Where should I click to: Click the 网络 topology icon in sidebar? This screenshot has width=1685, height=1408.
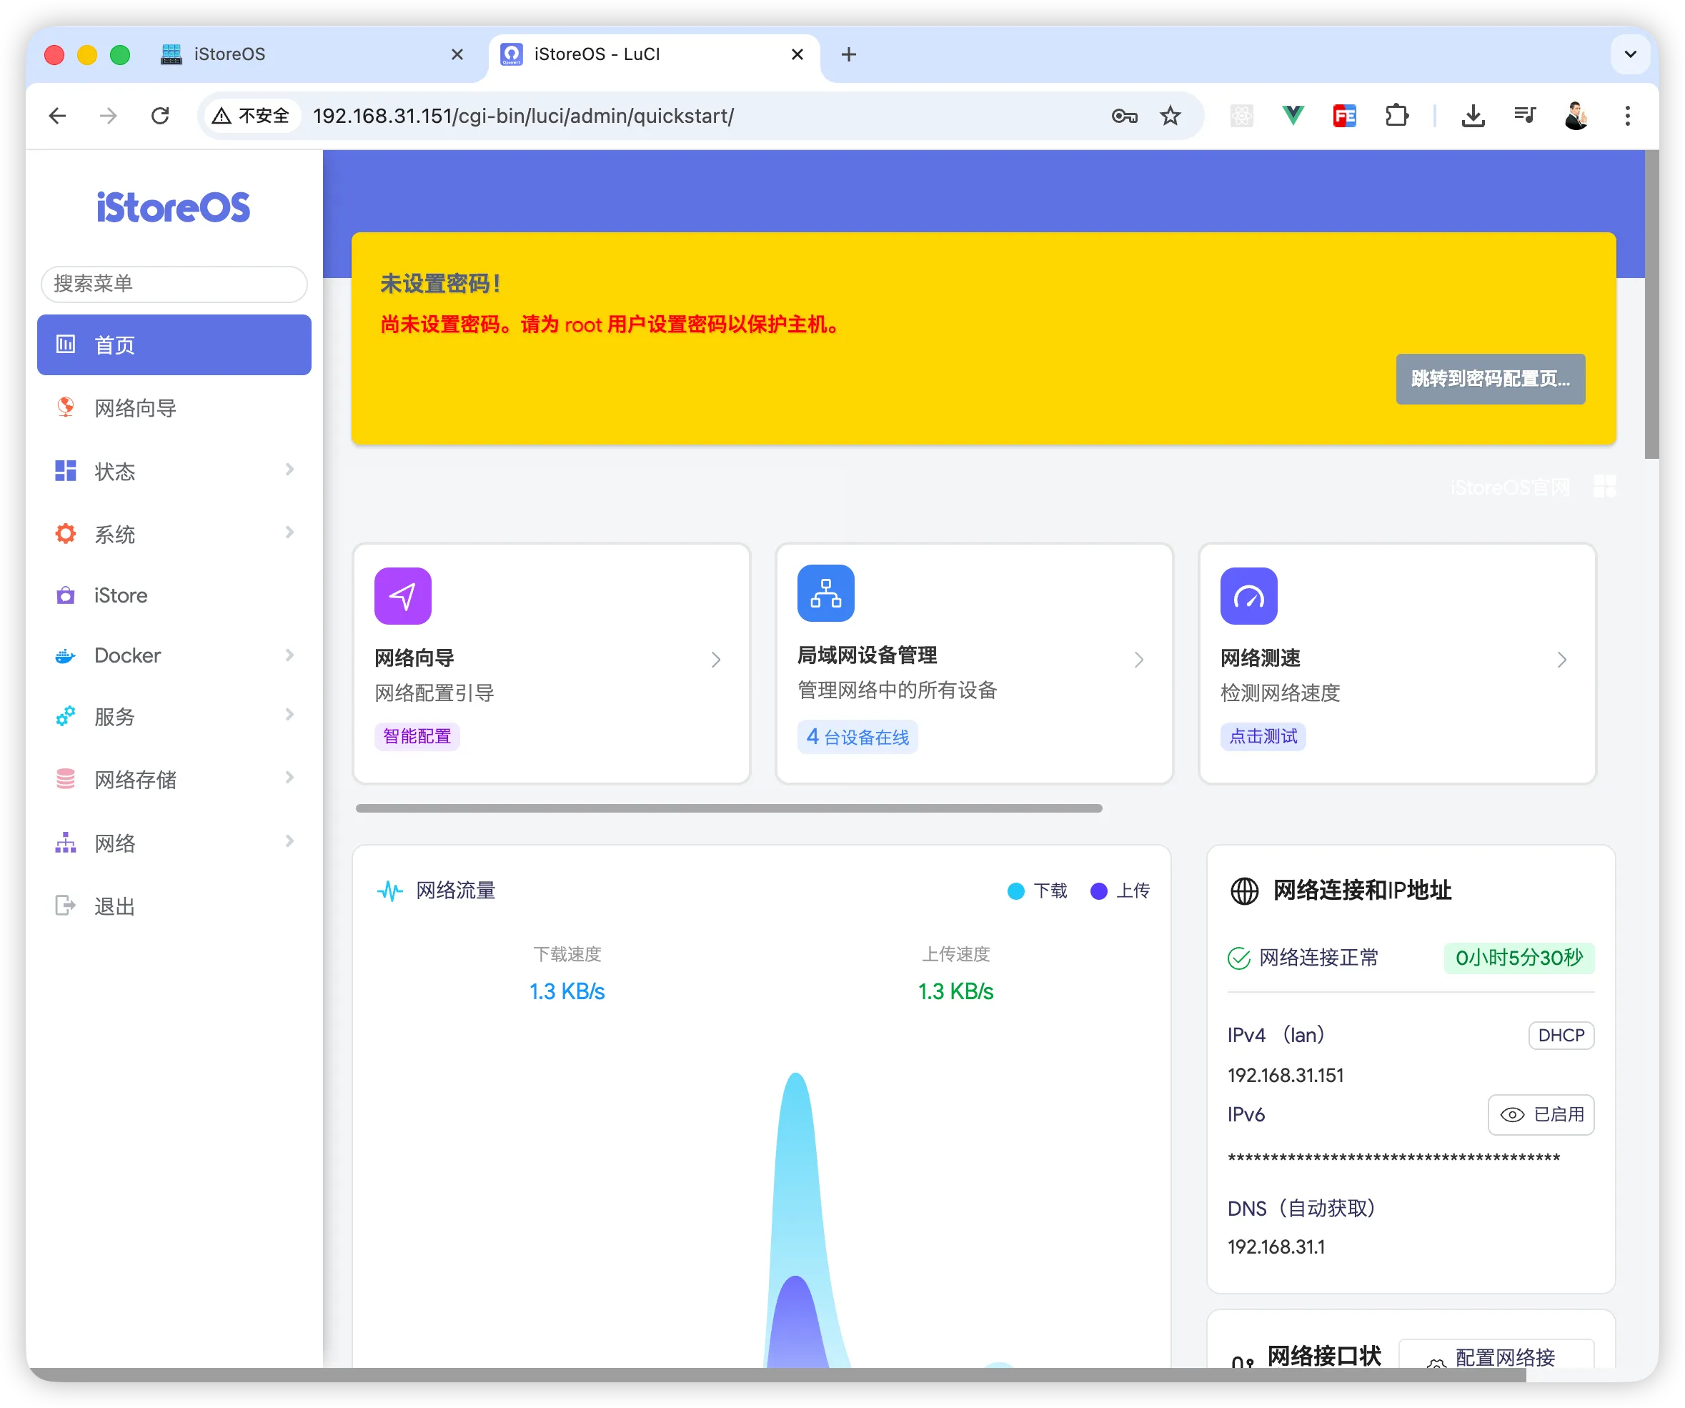(x=65, y=842)
